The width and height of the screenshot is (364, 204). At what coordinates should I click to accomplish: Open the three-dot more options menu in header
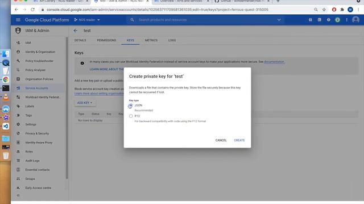tap(346, 20)
